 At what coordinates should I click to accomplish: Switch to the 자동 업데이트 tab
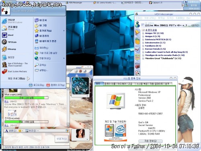coord(156,84)
